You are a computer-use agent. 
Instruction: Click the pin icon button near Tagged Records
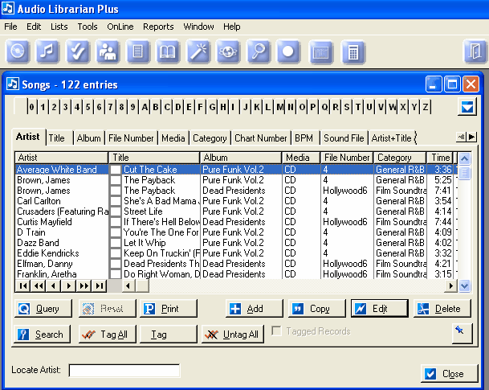463,334
